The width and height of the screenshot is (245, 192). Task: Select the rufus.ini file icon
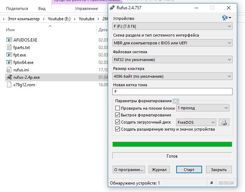[x=9, y=70]
